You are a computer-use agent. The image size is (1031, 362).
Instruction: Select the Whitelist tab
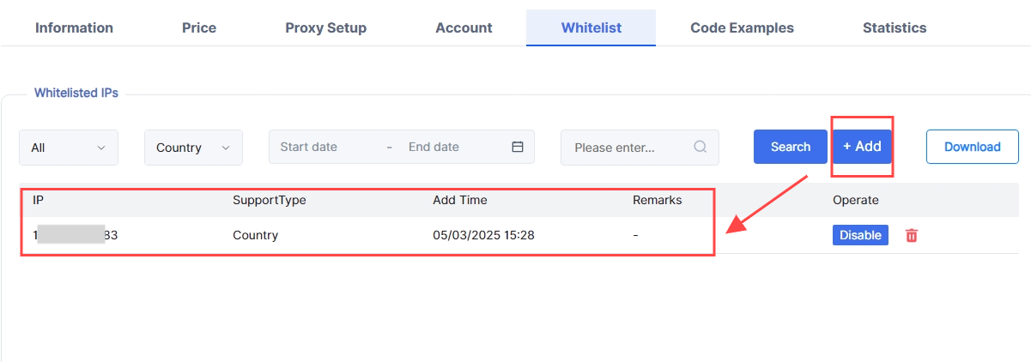[591, 27]
